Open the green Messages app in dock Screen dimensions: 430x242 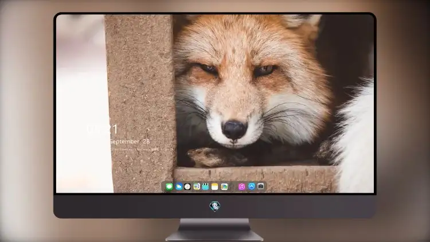click(169, 187)
